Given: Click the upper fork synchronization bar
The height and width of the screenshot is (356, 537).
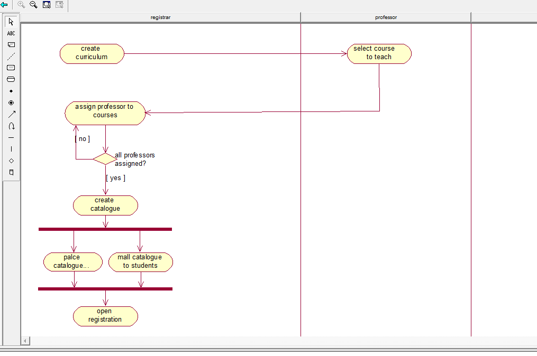Looking at the screenshot, I should (105, 229).
